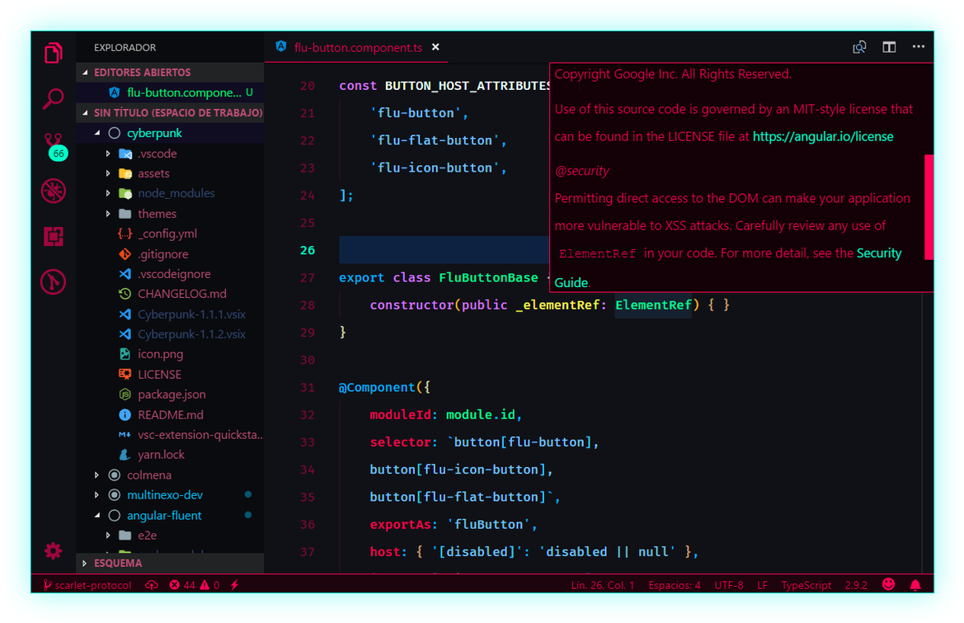The image size is (964, 623).
Task: Open notifications via the bell icon
Action: tap(915, 584)
